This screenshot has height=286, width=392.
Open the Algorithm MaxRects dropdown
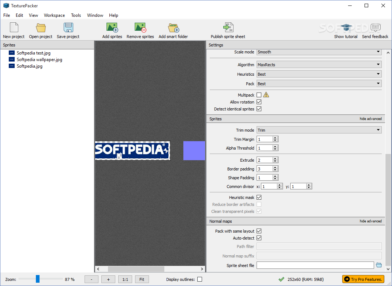click(x=319, y=64)
